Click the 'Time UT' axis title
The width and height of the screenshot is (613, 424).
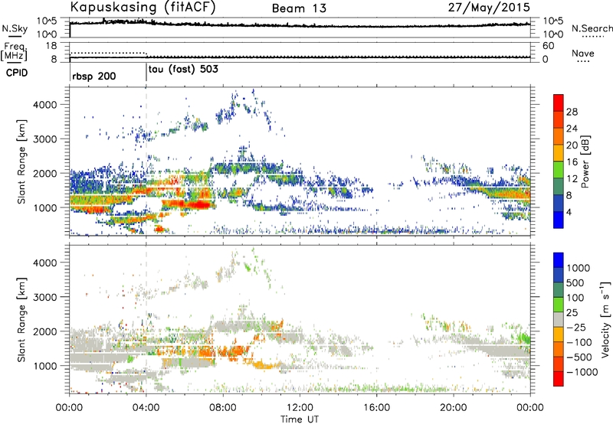tap(300, 419)
